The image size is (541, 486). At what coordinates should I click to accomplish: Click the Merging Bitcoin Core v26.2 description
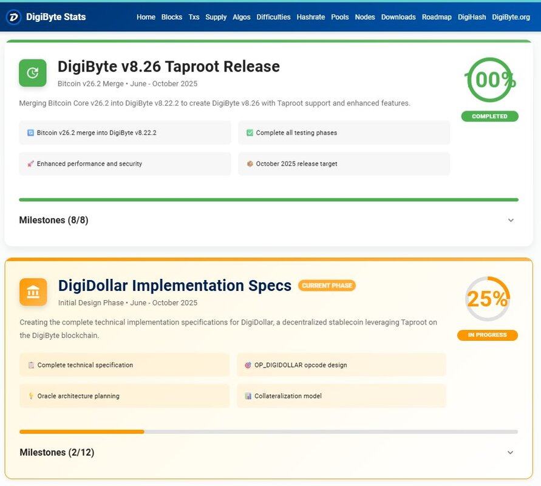tap(214, 103)
